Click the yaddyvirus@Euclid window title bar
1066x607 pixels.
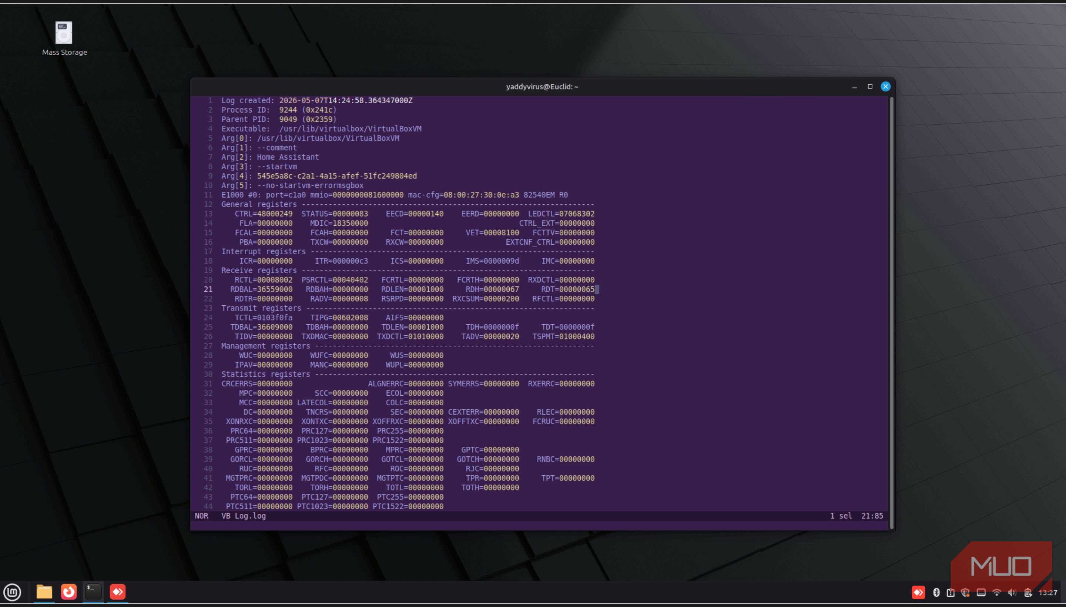(x=542, y=87)
